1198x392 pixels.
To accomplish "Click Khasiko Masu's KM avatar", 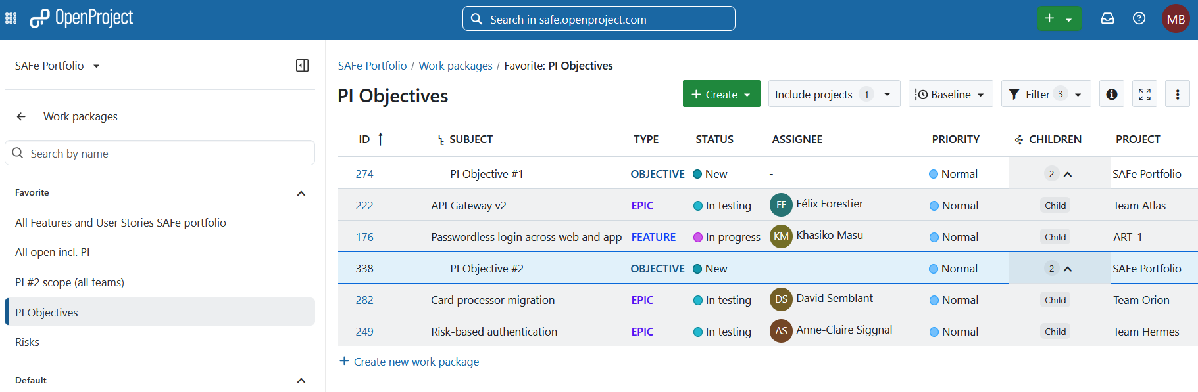I will click(781, 236).
